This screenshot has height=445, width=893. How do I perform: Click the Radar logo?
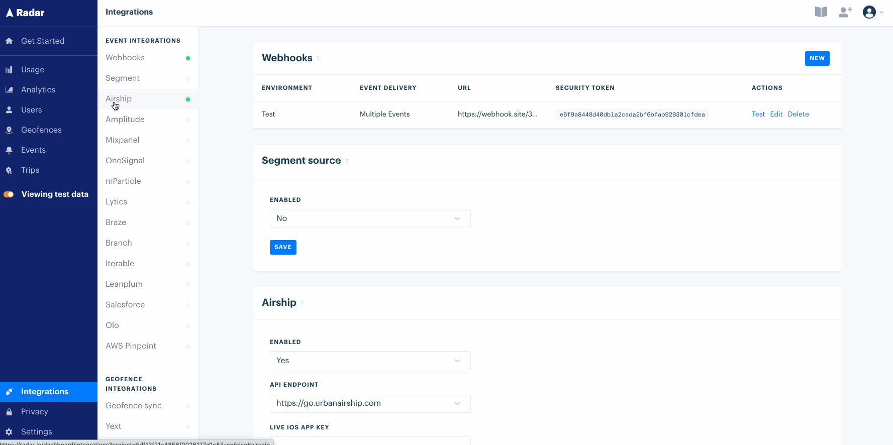click(25, 13)
